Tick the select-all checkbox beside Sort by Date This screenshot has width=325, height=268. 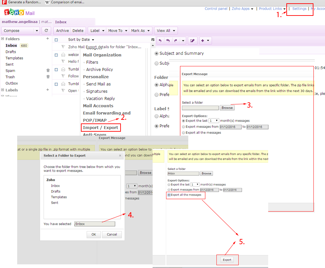[56, 40]
